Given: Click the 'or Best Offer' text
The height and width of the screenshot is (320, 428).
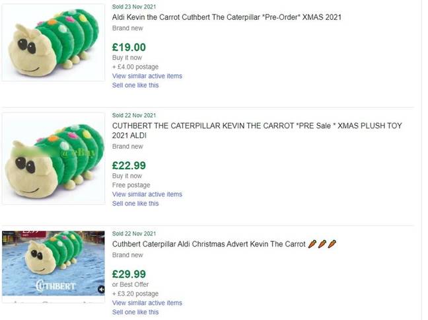Looking at the screenshot, I should click(x=131, y=285).
